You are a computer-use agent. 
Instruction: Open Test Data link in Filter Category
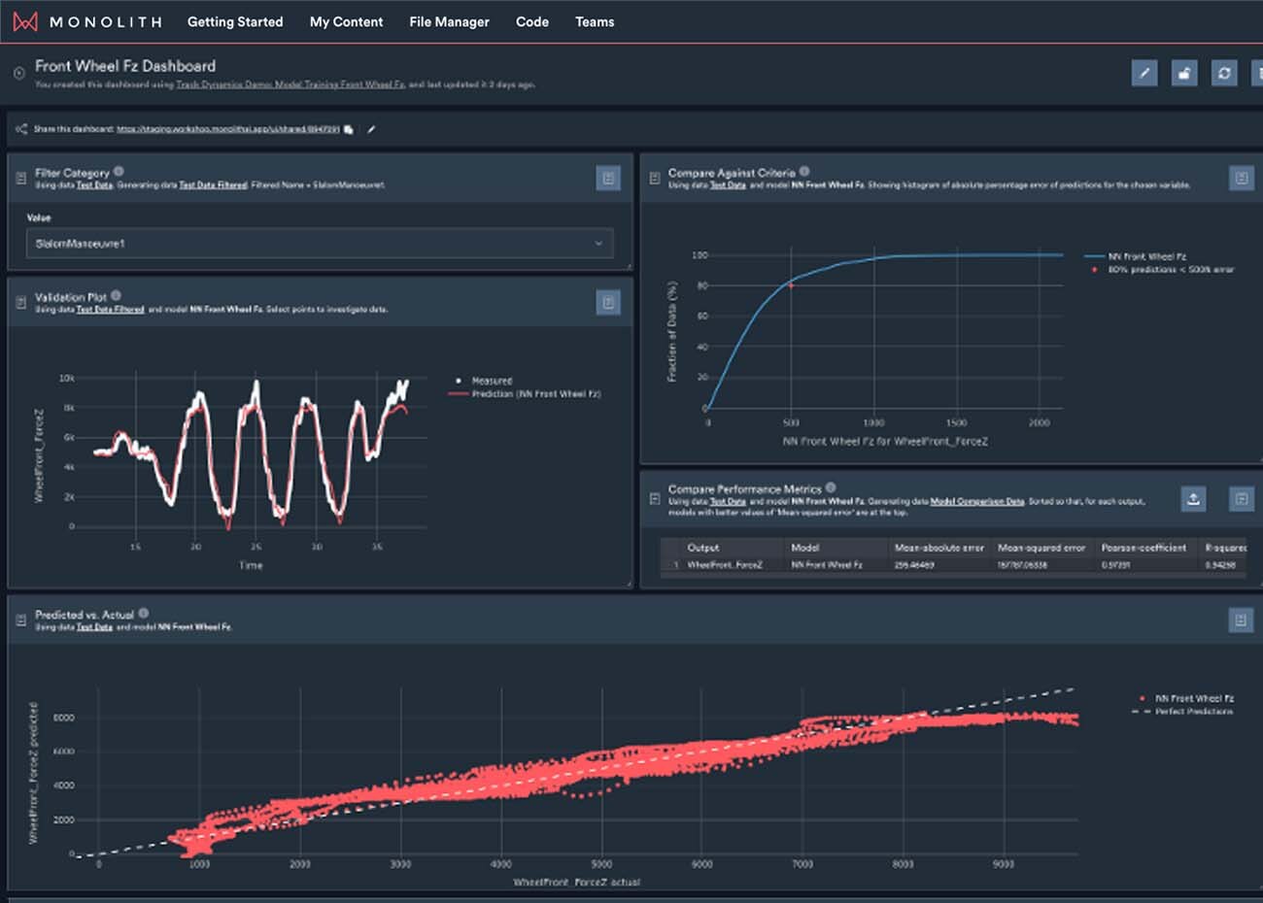(x=95, y=184)
